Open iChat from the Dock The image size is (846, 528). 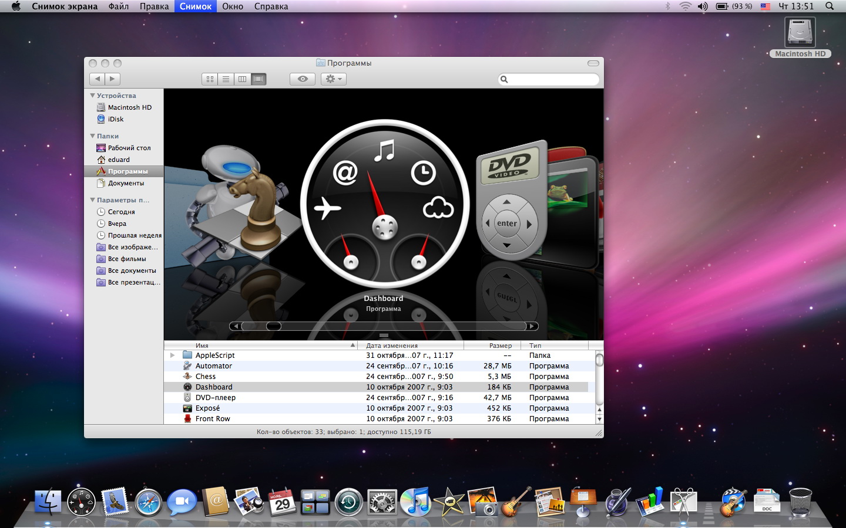(182, 503)
